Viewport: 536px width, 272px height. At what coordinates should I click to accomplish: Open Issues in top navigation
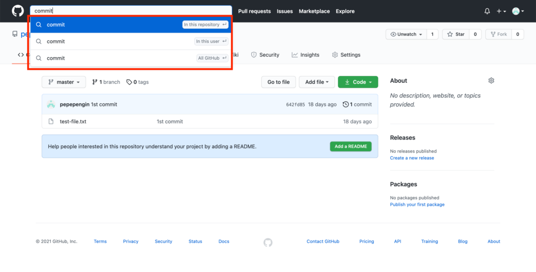(285, 12)
